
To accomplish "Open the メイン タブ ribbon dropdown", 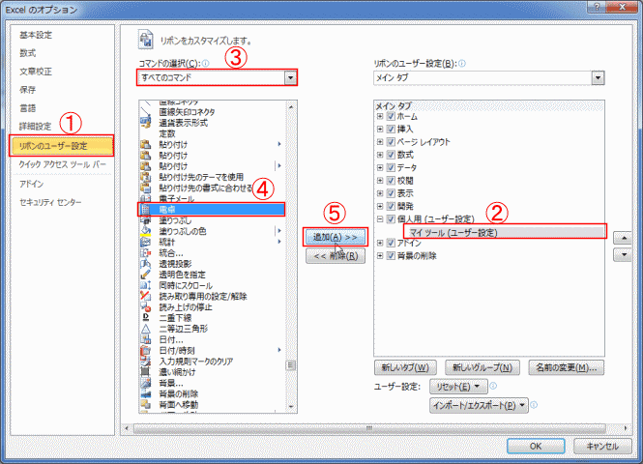I will pos(598,77).
